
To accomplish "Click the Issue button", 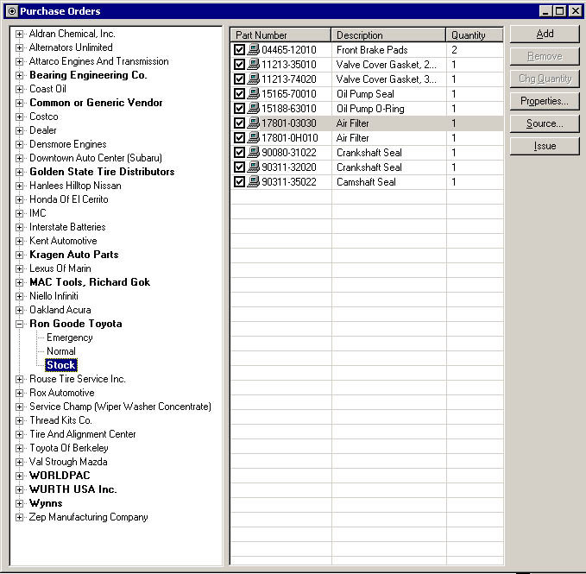I will pos(545,146).
